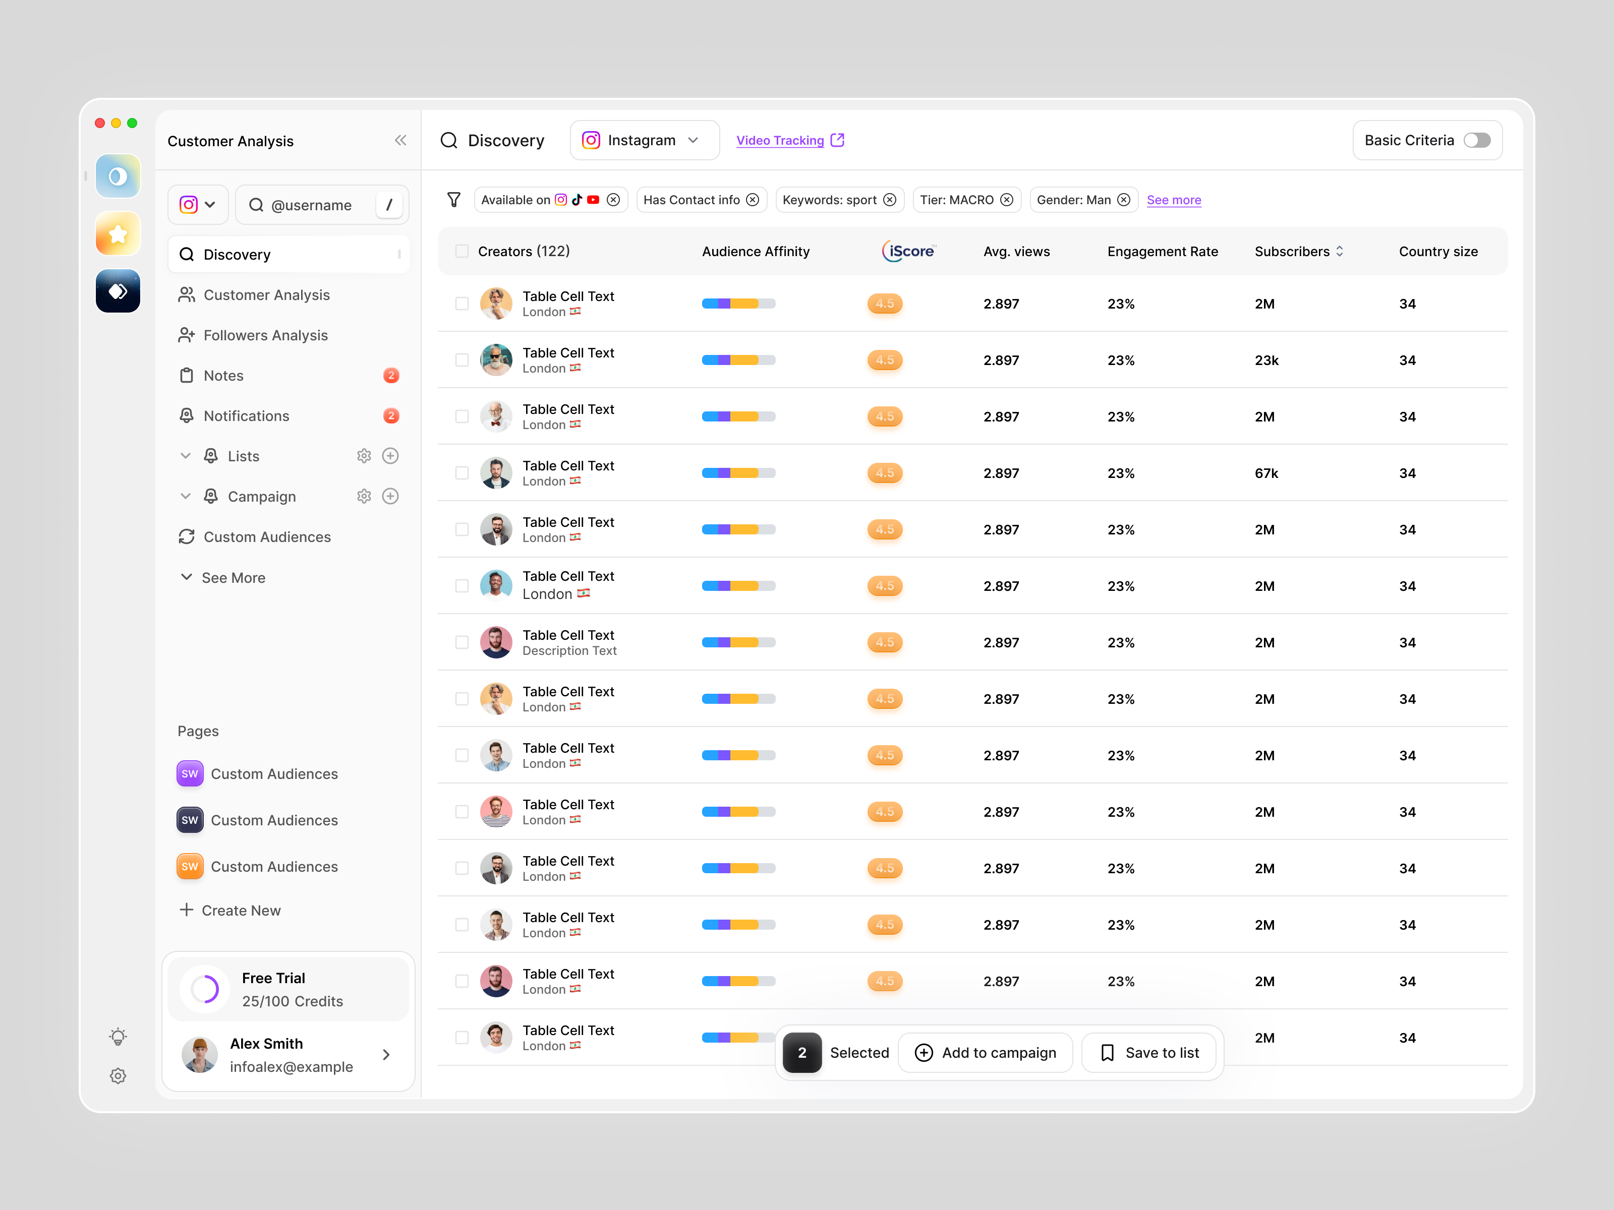The height and width of the screenshot is (1210, 1614).
Task: Remove the Gender: Man filter
Action: [1124, 200]
